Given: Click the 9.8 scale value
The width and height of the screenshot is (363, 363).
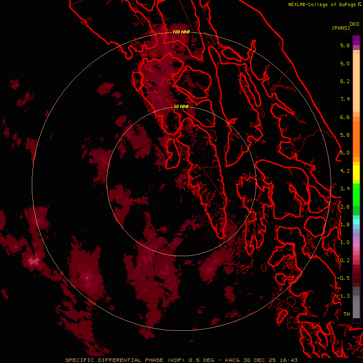Looking at the screenshot, I should [345, 46].
